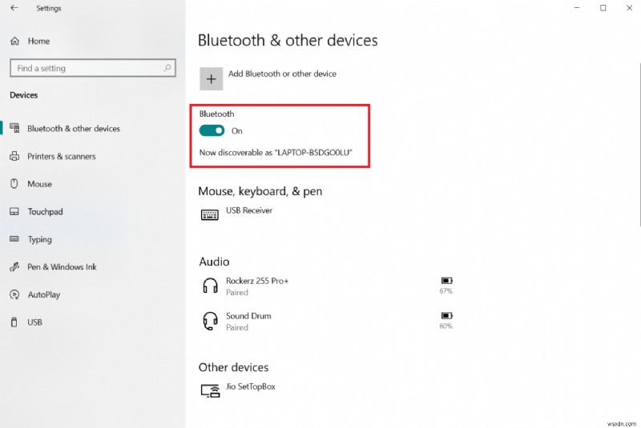Open USB settings page
The image size is (641, 428).
coord(34,322)
